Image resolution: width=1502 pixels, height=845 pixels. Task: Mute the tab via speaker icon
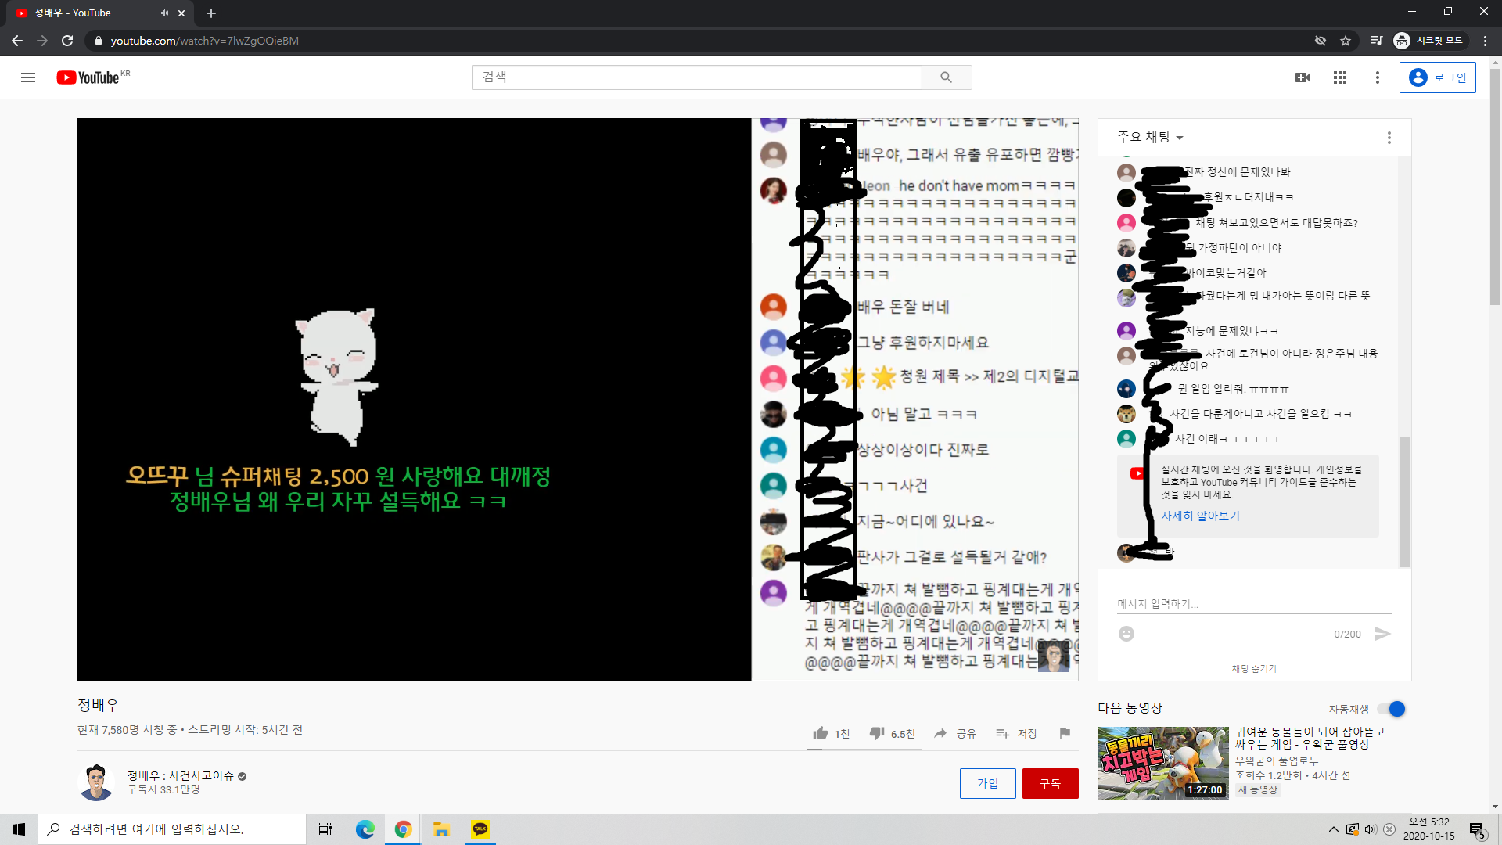pos(164,13)
